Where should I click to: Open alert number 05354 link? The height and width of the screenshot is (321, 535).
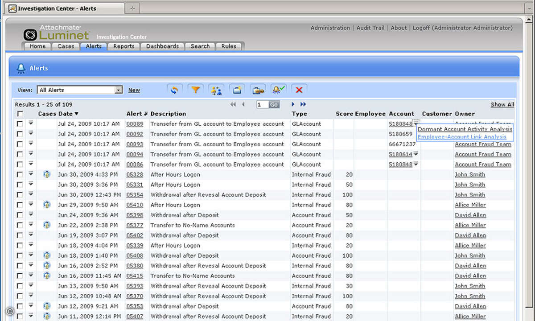pos(135,195)
